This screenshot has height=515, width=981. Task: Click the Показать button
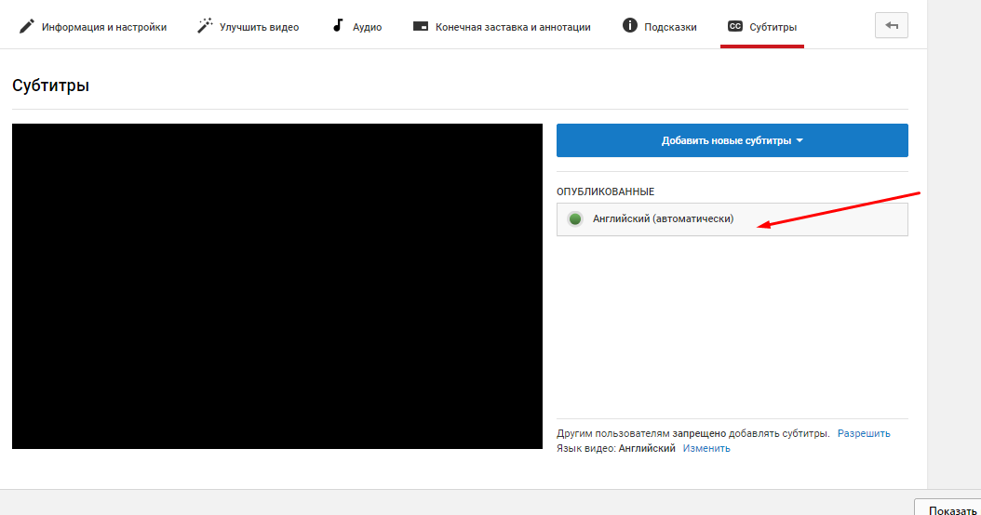point(948,508)
